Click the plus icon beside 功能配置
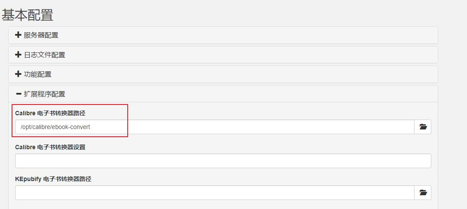This screenshot has width=467, height=209. coord(18,74)
